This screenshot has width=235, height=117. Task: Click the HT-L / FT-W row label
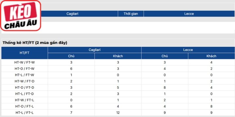(24, 75)
